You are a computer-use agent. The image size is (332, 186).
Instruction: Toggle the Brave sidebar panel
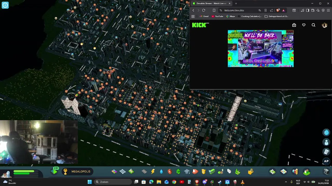tap(308, 10)
